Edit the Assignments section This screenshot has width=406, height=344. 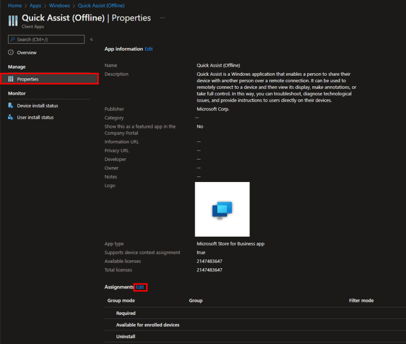[140, 287]
